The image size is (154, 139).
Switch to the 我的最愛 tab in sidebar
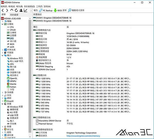[x=14, y=15]
